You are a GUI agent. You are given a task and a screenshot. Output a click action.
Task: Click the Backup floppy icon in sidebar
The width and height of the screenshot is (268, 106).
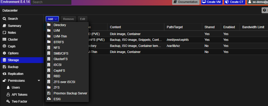coord(5,67)
